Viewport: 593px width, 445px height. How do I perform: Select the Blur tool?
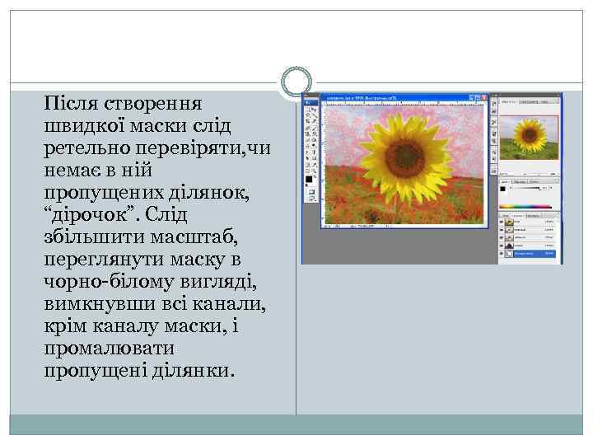(307, 146)
